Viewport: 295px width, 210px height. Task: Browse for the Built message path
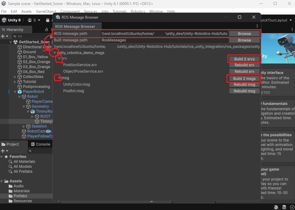coord(244,40)
